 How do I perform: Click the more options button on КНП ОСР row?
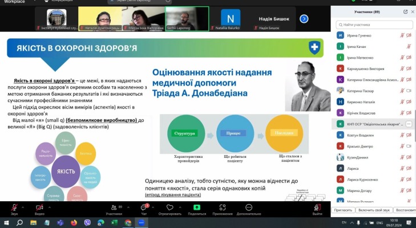coord(409,124)
